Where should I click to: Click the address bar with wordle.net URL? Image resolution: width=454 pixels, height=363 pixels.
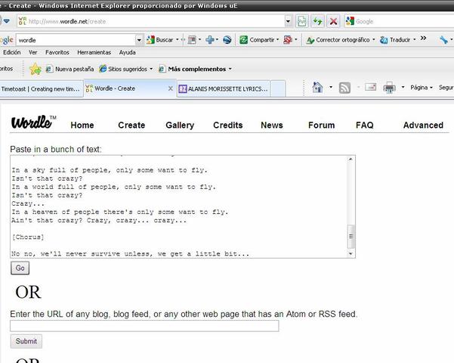(x=150, y=21)
